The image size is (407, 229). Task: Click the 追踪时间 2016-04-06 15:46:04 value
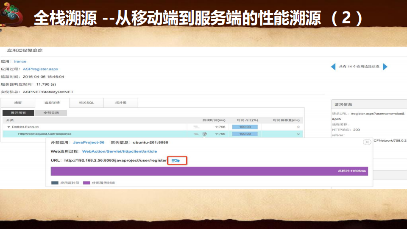point(43,77)
